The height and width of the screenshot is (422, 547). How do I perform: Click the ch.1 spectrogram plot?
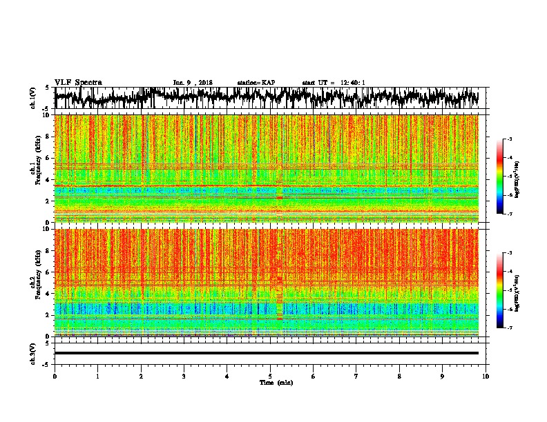coord(266,168)
